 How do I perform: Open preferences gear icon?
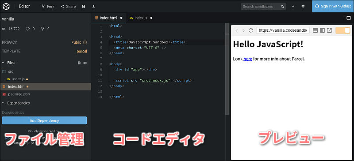click(x=303, y=7)
